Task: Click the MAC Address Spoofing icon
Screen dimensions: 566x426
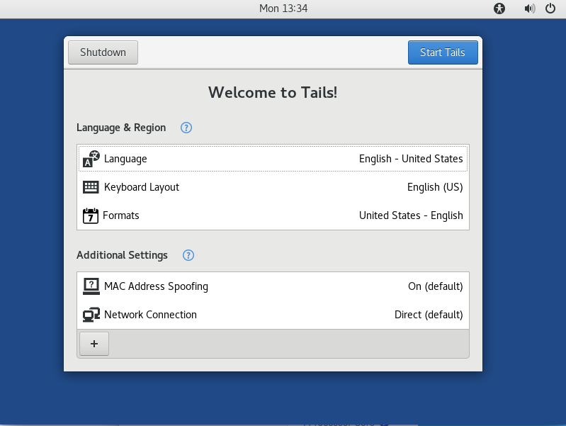Action: [x=91, y=286]
